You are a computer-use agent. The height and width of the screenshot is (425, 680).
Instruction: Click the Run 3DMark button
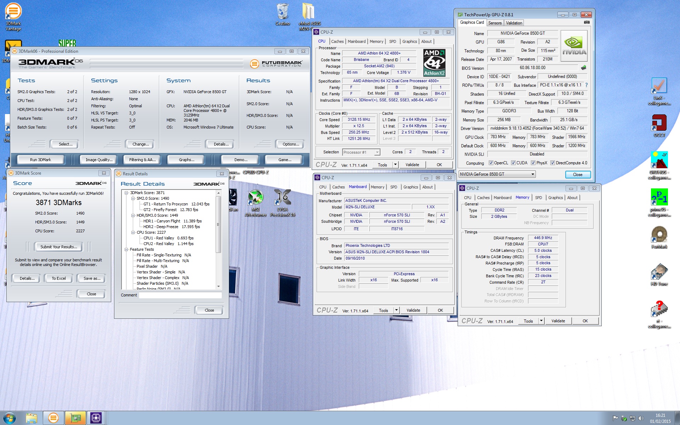pyautogui.click(x=40, y=160)
